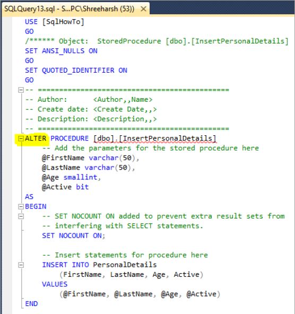This screenshot has width=295, height=314.
Task: Place cursor on [InsertPersonalDetails] procedure name
Action: tap(168, 138)
